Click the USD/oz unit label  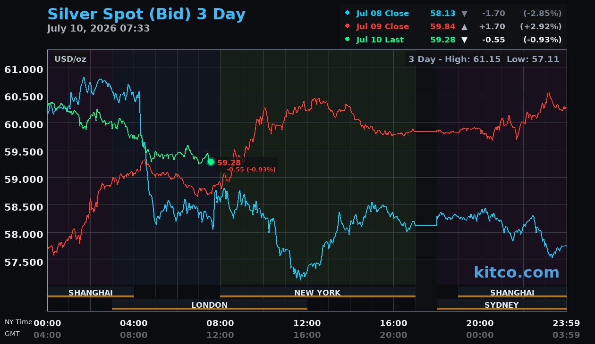[x=70, y=59]
